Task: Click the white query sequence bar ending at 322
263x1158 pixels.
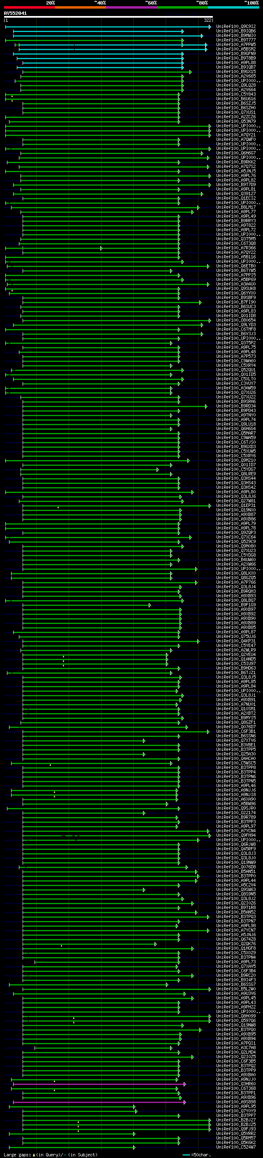Action: [108, 17]
